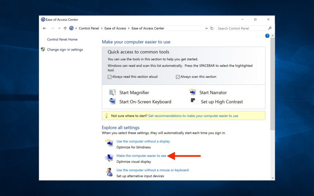Click the Start Magnifier icon
This screenshot has width=314, height=196.
[x=112, y=92]
